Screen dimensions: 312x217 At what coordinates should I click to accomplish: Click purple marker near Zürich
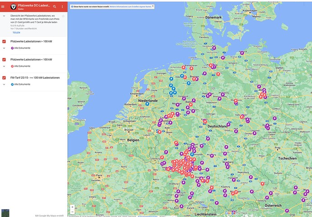(181, 206)
